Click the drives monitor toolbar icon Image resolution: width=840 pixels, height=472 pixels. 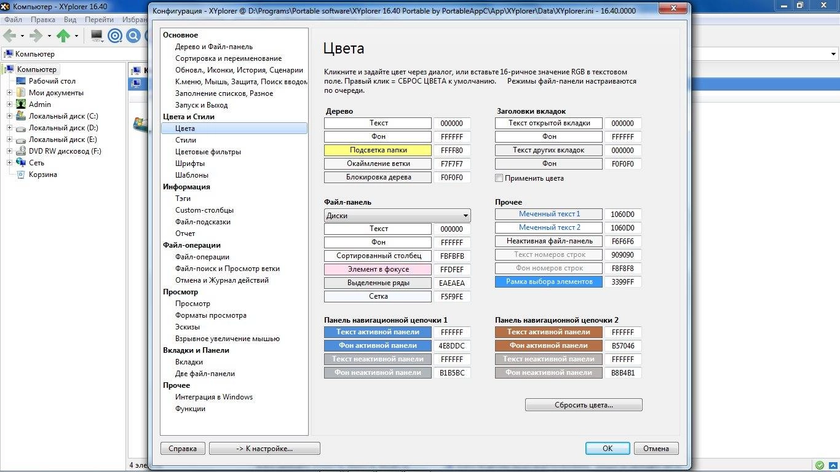[97, 36]
